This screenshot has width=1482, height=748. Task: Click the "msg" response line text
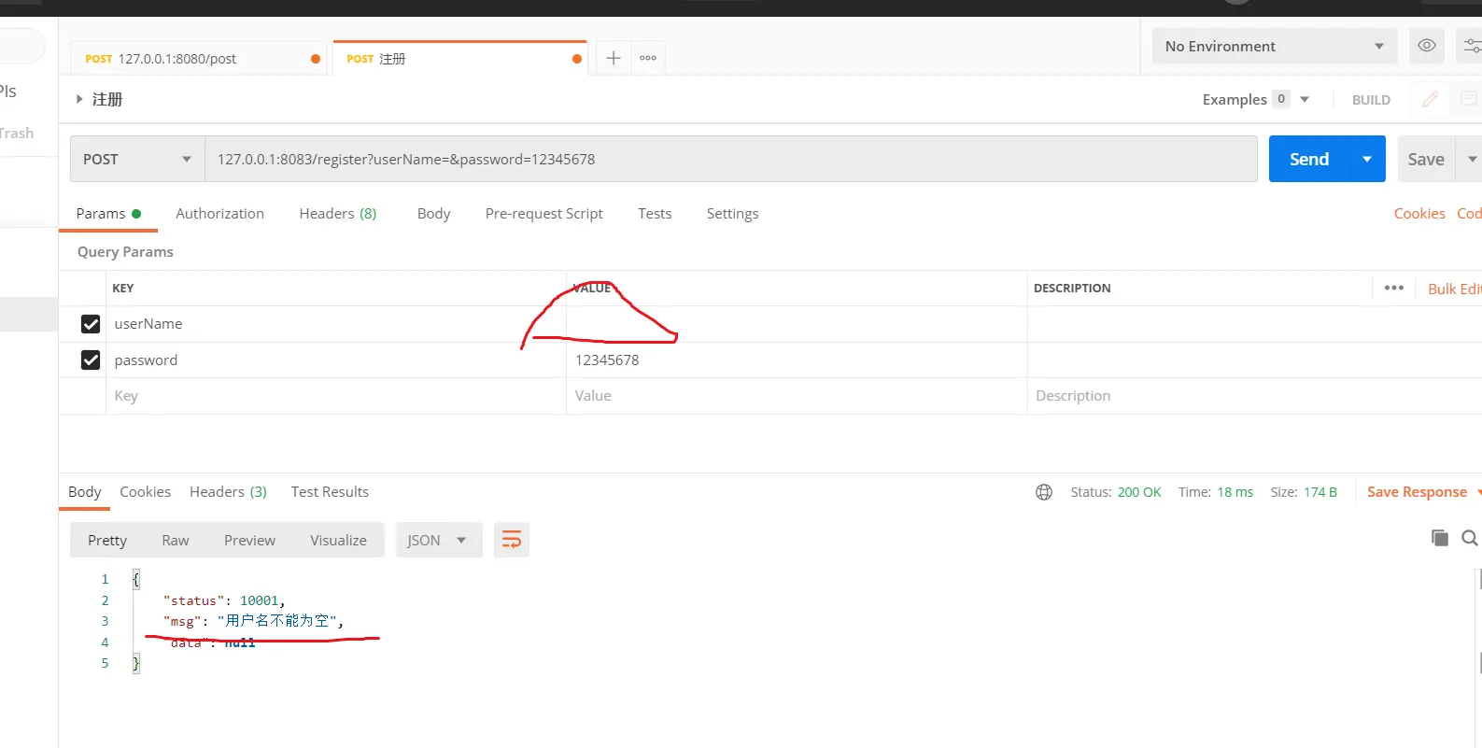(x=253, y=621)
